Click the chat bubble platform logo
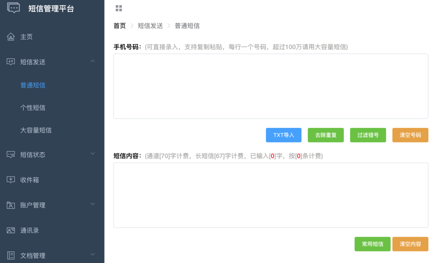Viewport: 441px width, 263px height. point(13,7)
